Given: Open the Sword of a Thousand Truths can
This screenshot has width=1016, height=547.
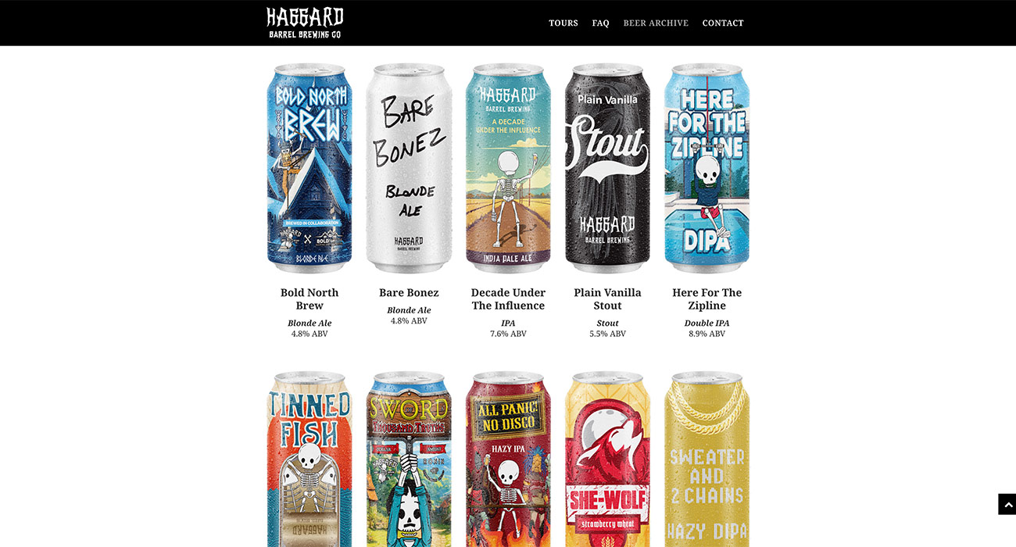Looking at the screenshot, I should click(x=409, y=459).
